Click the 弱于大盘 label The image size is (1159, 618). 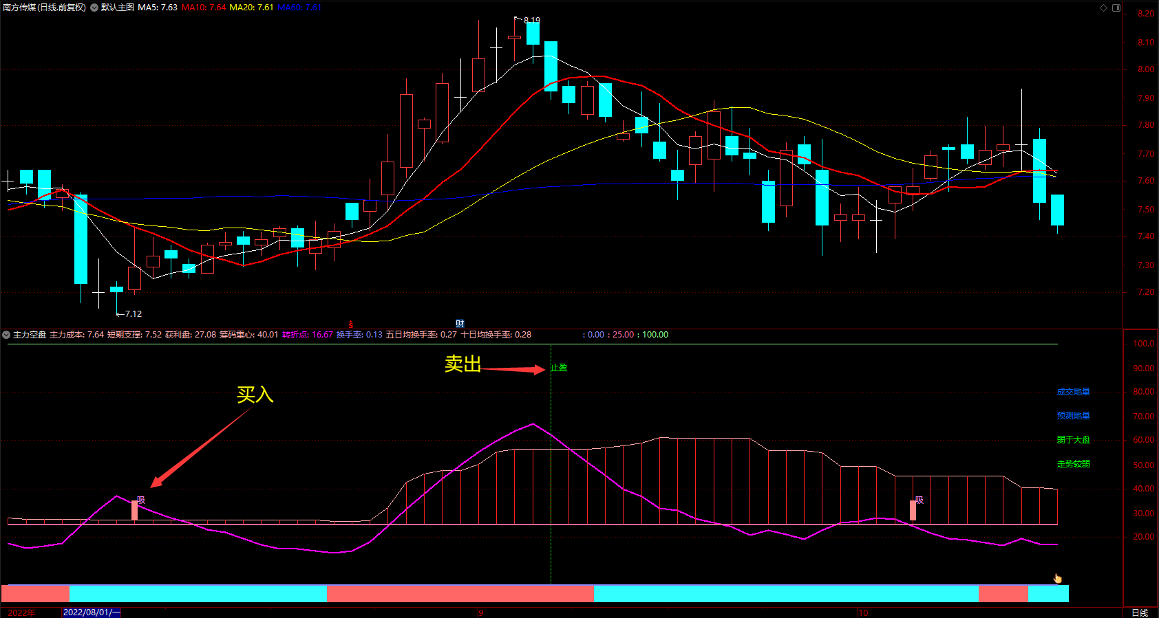click(x=1074, y=440)
